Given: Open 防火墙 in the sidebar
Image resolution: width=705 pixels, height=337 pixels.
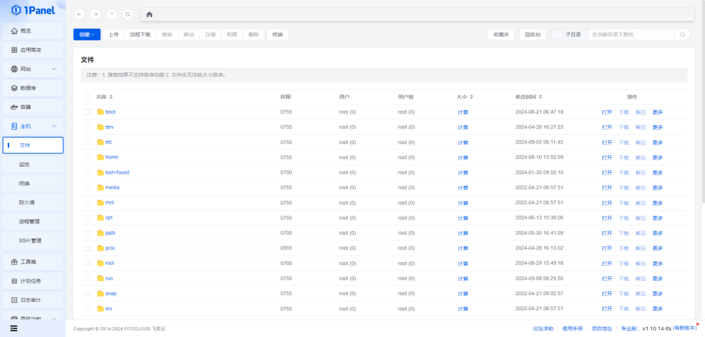Looking at the screenshot, I should [27, 203].
